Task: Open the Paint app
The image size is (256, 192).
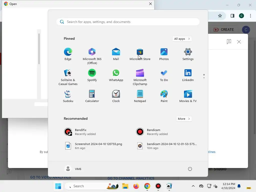Action: coord(164,96)
